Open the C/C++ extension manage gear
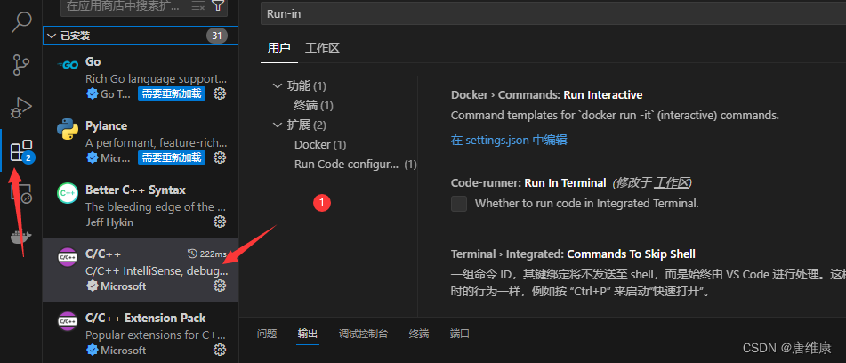Viewport: 846px width, 363px height. coord(220,286)
